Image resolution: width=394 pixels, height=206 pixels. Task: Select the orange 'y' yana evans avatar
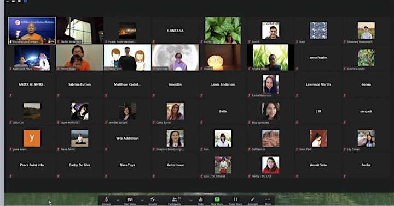tap(32, 138)
